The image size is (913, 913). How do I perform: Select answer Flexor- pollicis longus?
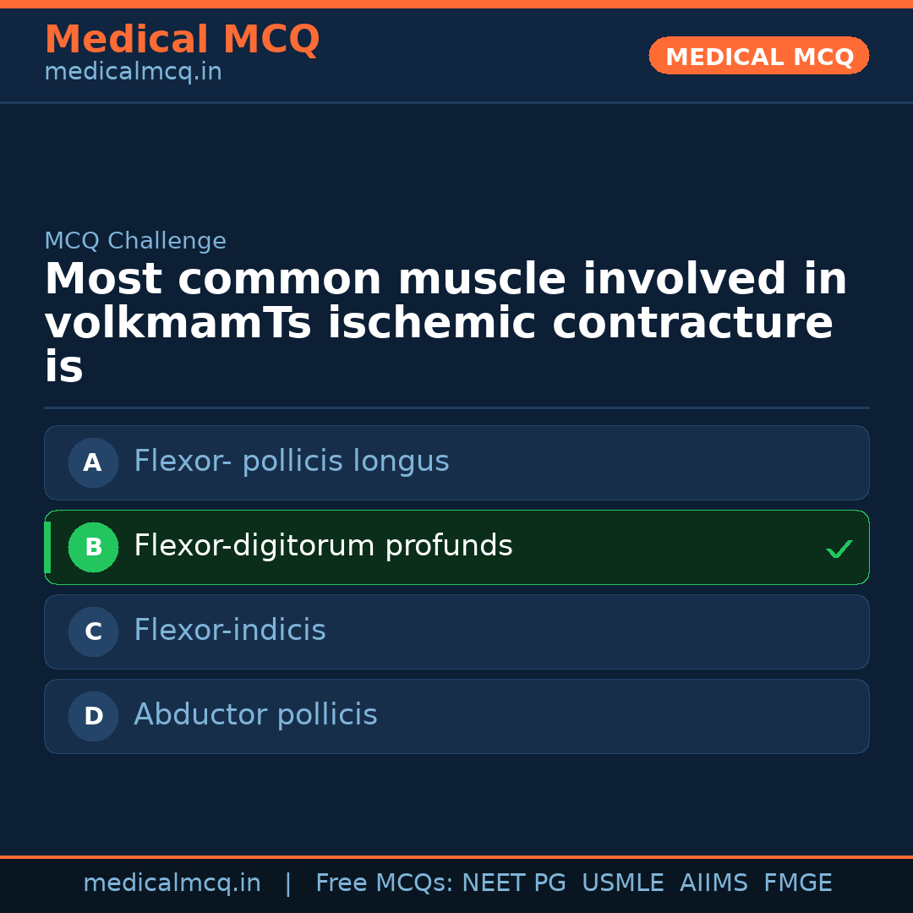(292, 462)
